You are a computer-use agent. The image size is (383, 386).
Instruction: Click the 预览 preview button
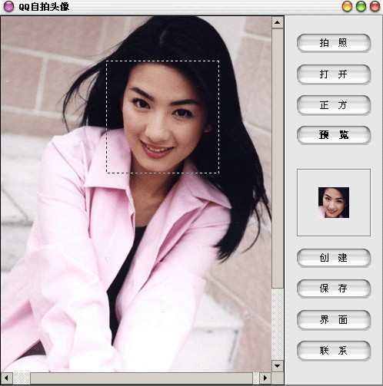[x=334, y=135]
